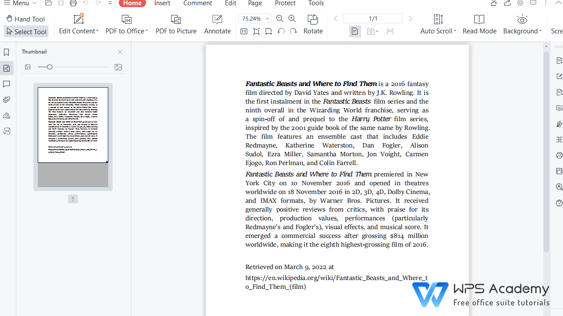Activate the Select Tool
This screenshot has width=563, height=316.
tap(26, 32)
